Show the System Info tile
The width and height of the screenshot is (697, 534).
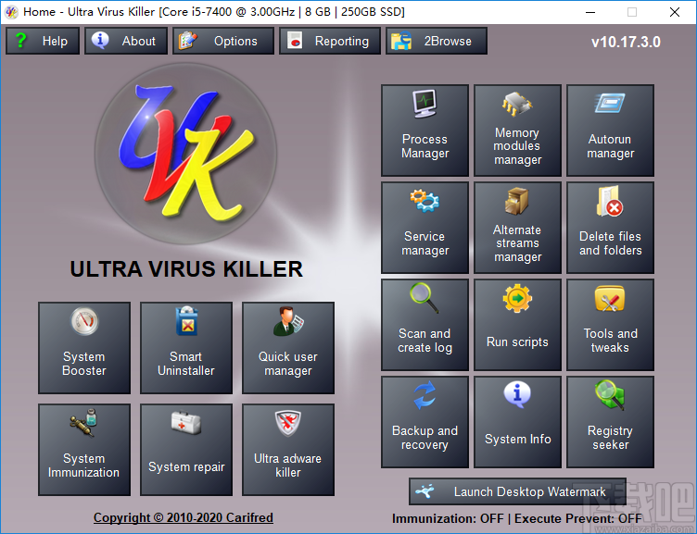pos(517,422)
